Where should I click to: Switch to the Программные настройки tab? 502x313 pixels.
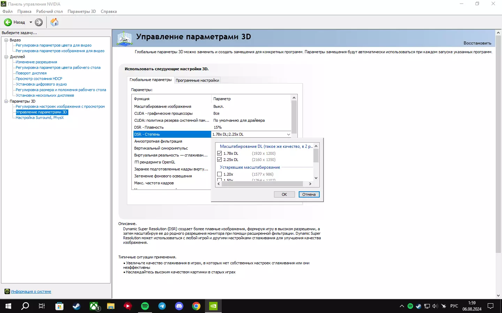[x=197, y=80]
